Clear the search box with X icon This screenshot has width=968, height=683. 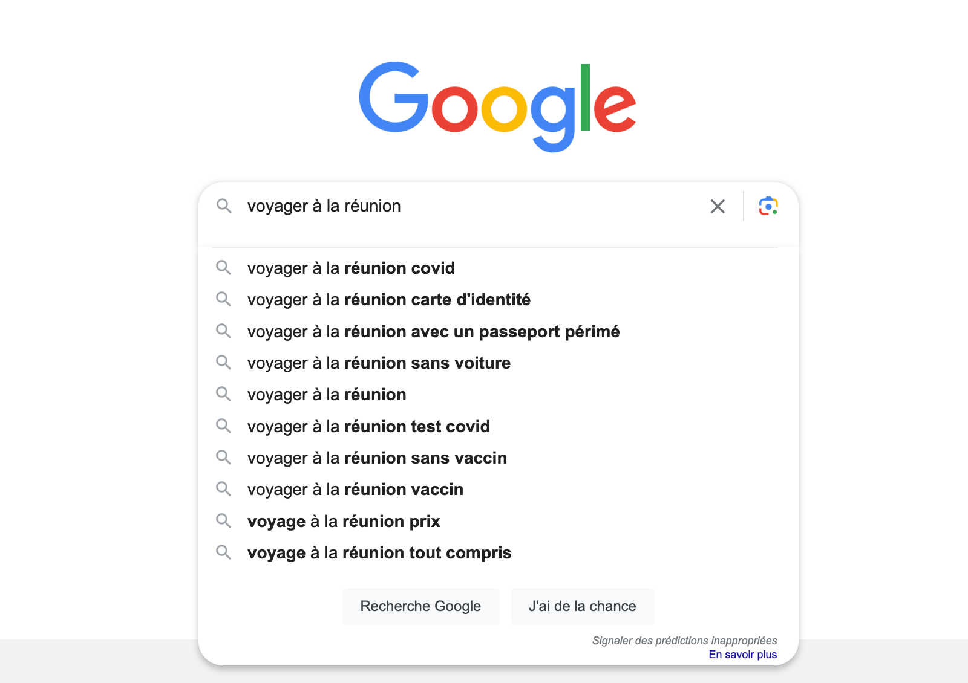[718, 206]
